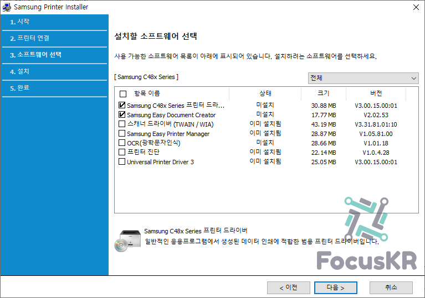
Task: Close the Samsung Printer Installer window
Action: click(416, 7)
